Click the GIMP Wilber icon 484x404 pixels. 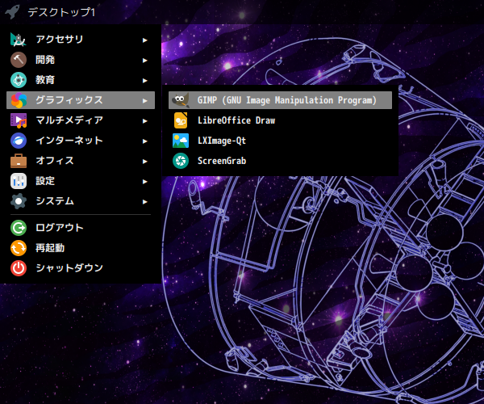(x=181, y=100)
